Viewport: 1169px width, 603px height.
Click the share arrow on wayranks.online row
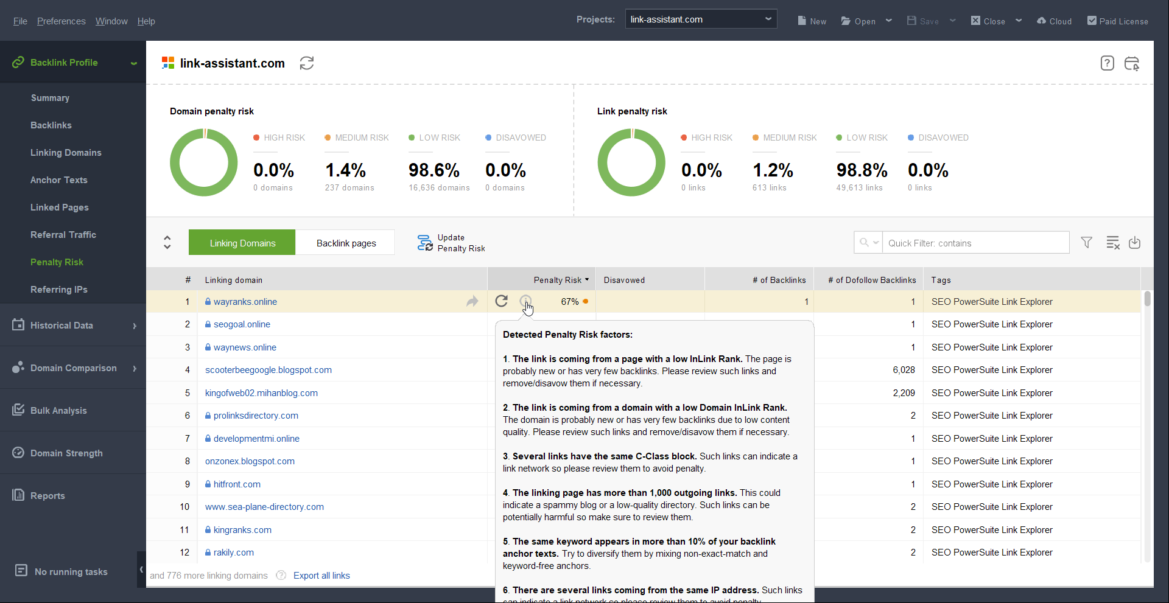click(472, 302)
